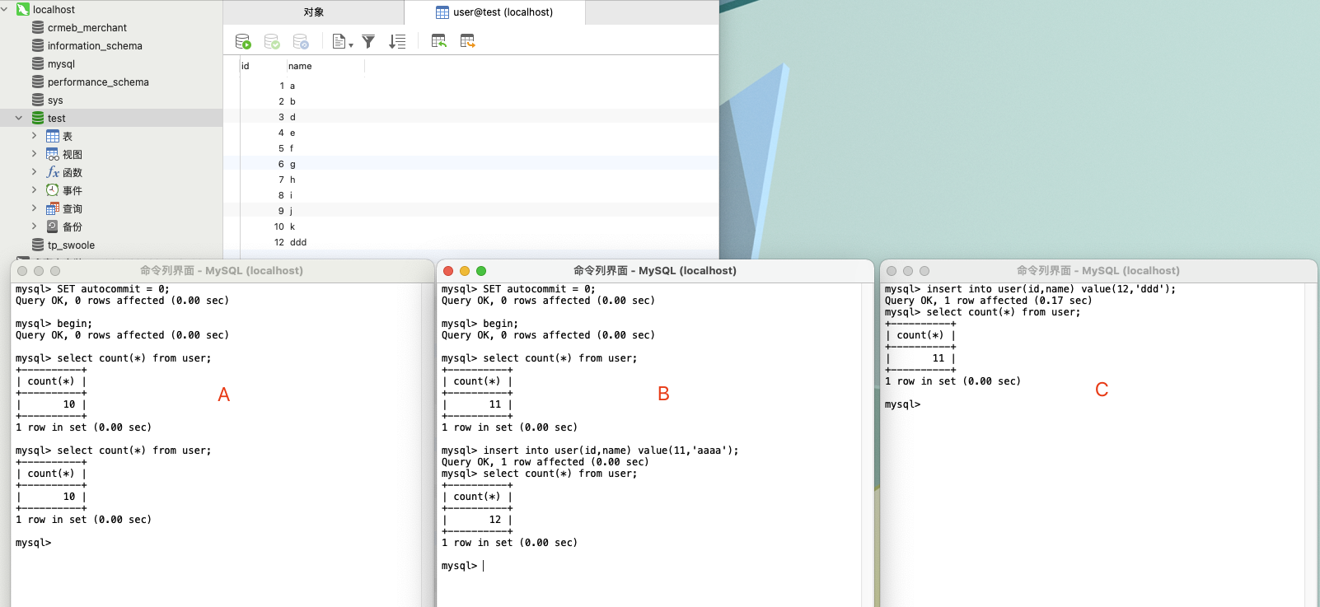The height and width of the screenshot is (607, 1320).
Task: Select the table cell with name 'ddd'
Action: pos(298,242)
